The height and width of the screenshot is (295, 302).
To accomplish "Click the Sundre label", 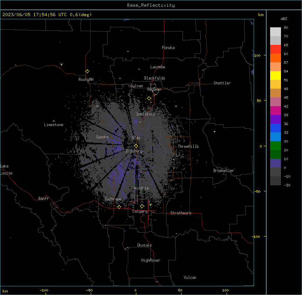I will 102,137.
